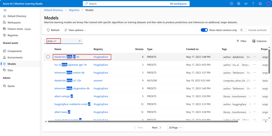Click Sep 19, 2023 9:52 AM cell
Image resolution: width=272 pixels, height=136 pixels.
198,81
